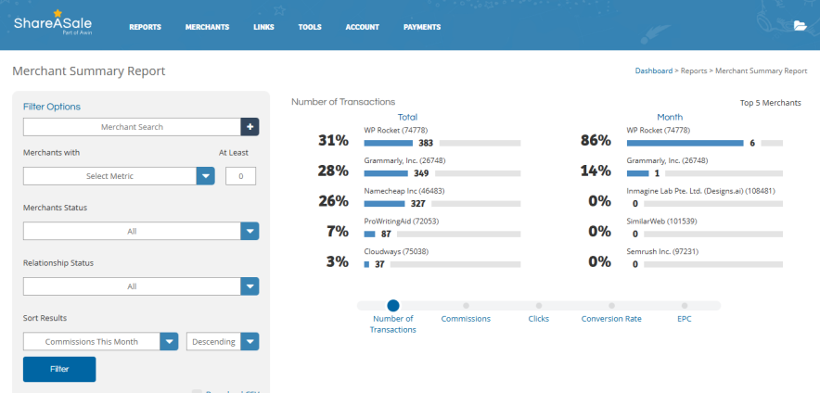Click the Merchant Search input field
820x393 pixels.
tap(132, 127)
